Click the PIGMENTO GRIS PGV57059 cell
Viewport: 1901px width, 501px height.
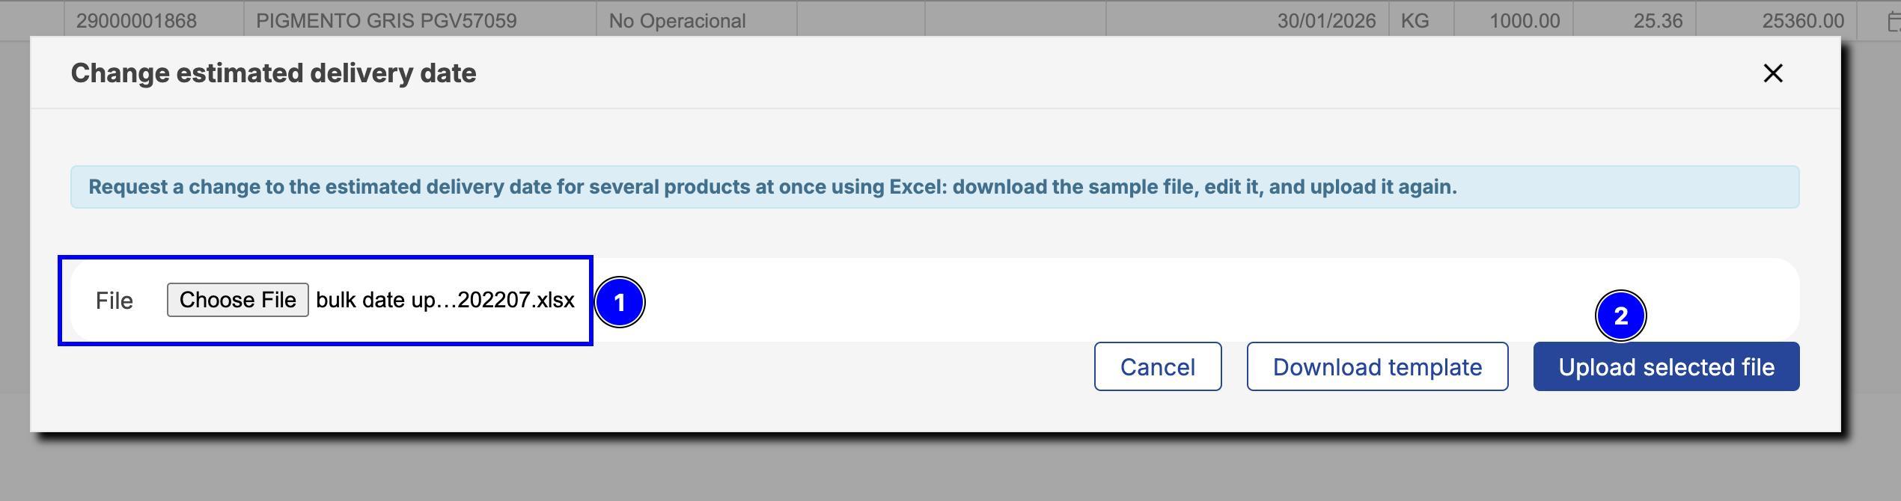pyautogui.click(x=386, y=21)
